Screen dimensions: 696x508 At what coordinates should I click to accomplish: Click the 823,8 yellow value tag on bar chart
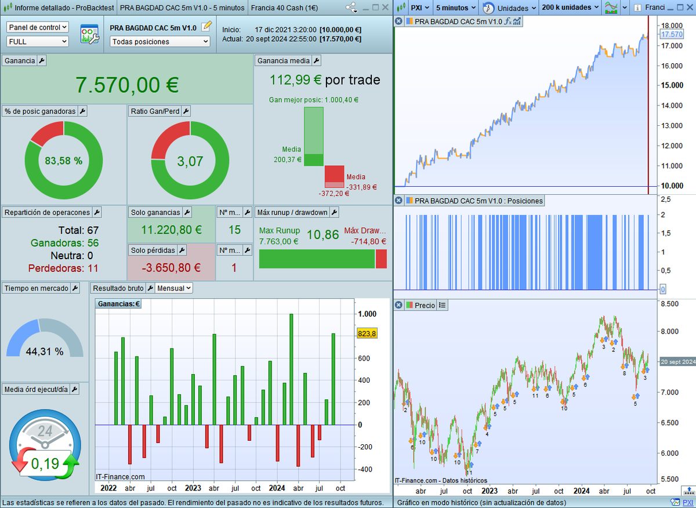coord(367,333)
